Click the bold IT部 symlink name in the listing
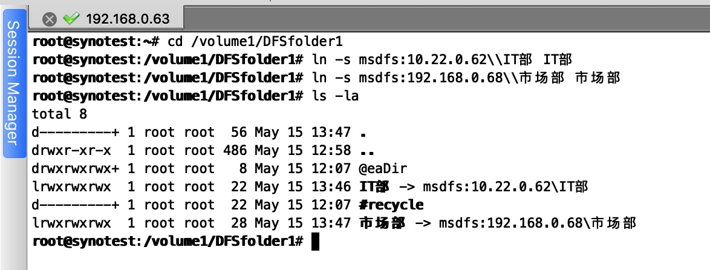 point(374,186)
